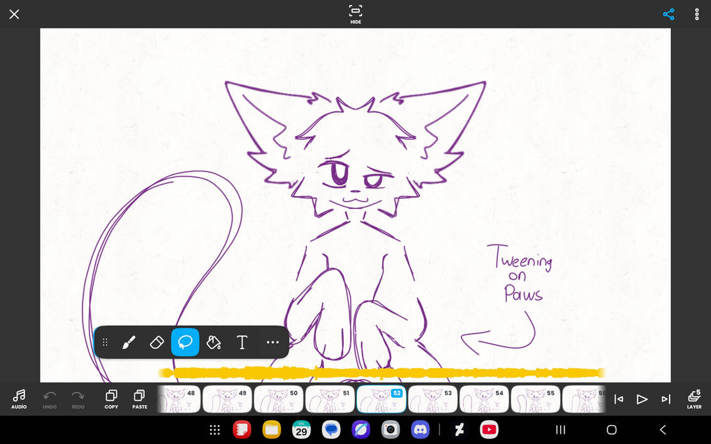Copy the current frame
The width and height of the screenshot is (711, 444).
click(111, 399)
